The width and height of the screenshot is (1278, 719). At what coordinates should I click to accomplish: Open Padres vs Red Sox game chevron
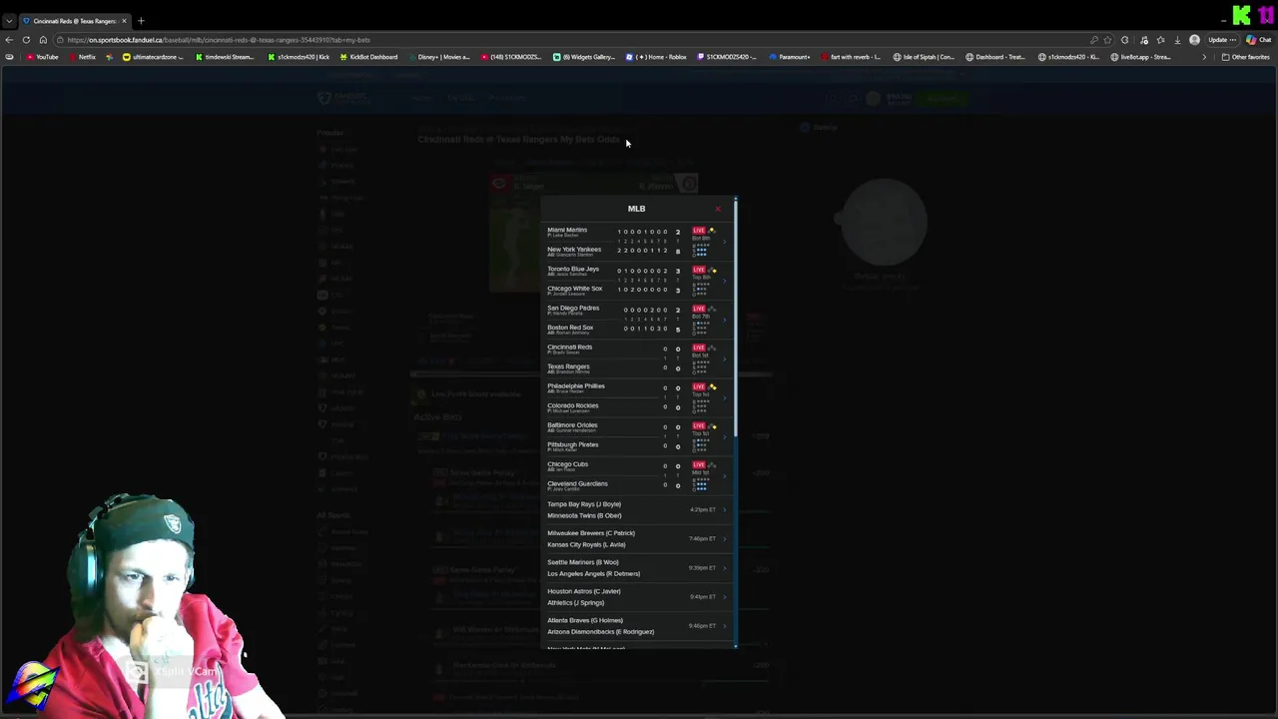coord(725,319)
